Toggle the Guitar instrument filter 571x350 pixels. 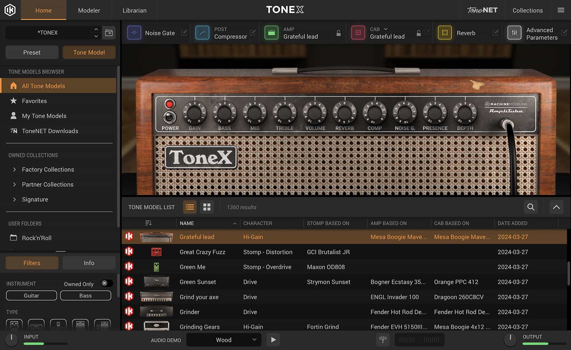(31, 295)
